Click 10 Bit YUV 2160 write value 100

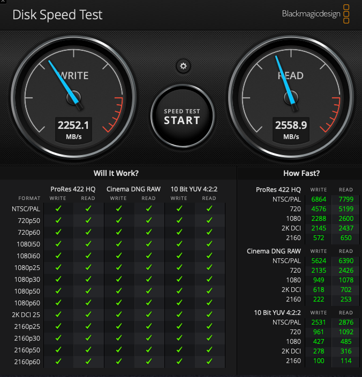tap(319, 361)
